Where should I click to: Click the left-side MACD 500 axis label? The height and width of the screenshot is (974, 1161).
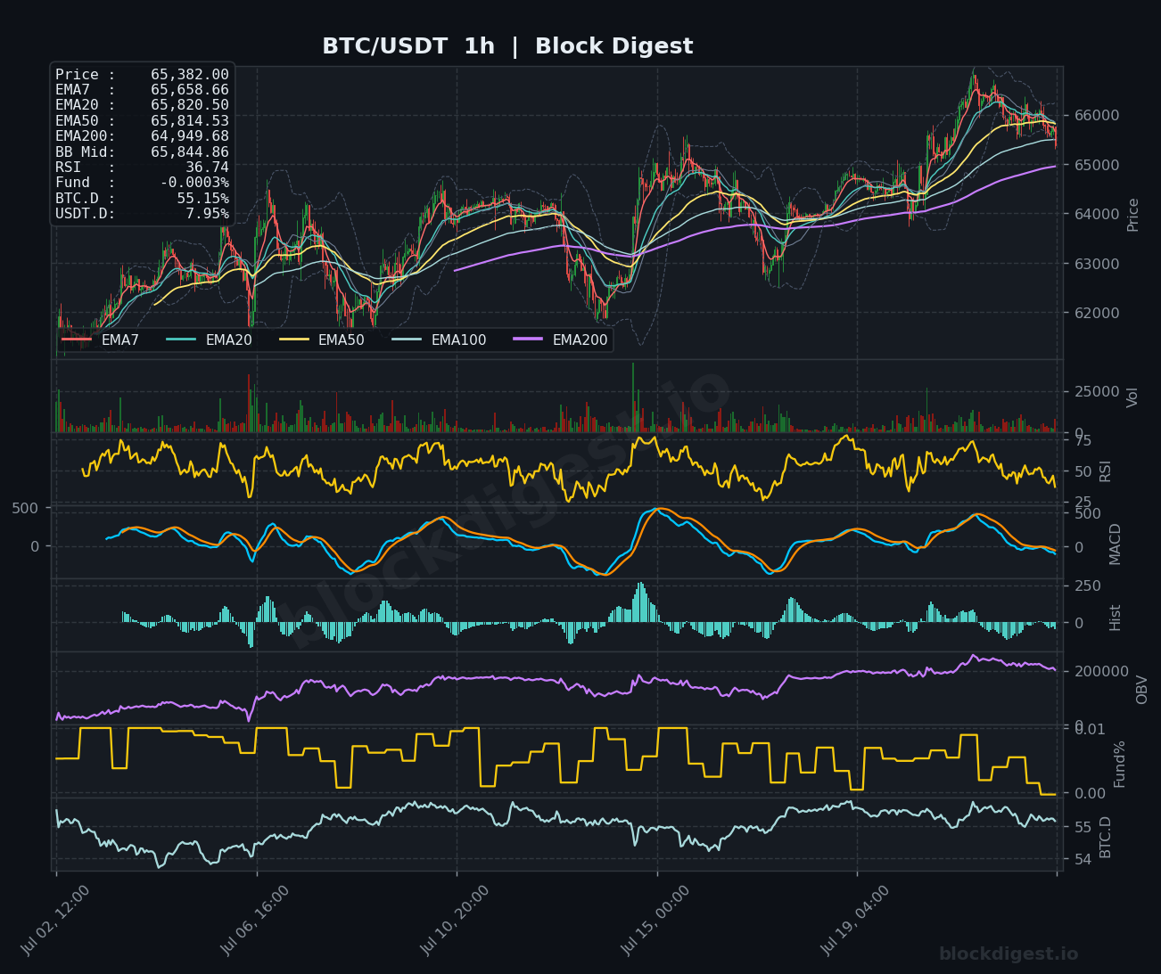tap(24, 508)
